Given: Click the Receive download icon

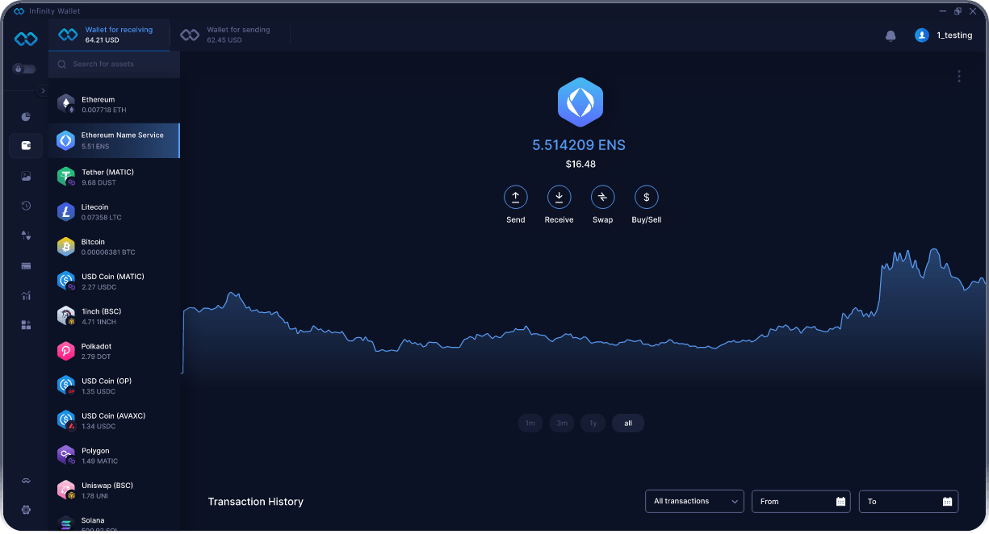Looking at the screenshot, I should [x=559, y=197].
